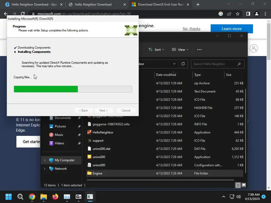Reload the page in Chrome
The image size is (271, 203).
[x=23, y=14]
